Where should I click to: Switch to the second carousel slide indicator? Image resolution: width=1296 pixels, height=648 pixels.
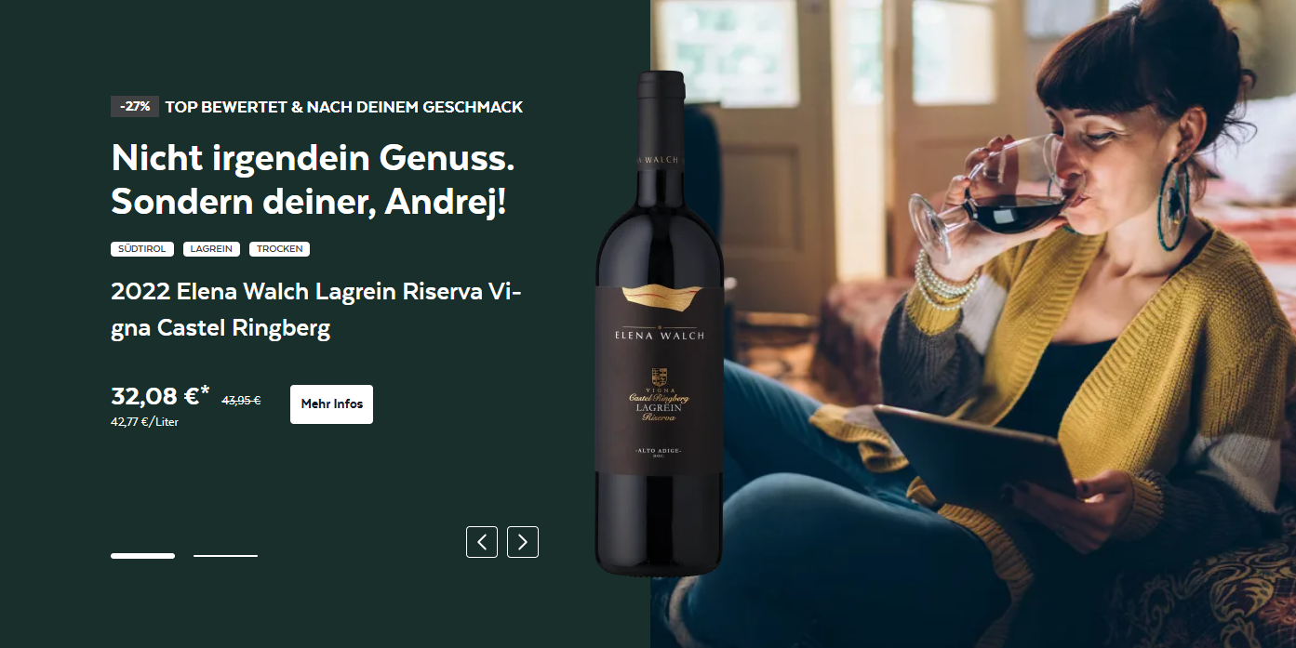click(x=225, y=556)
